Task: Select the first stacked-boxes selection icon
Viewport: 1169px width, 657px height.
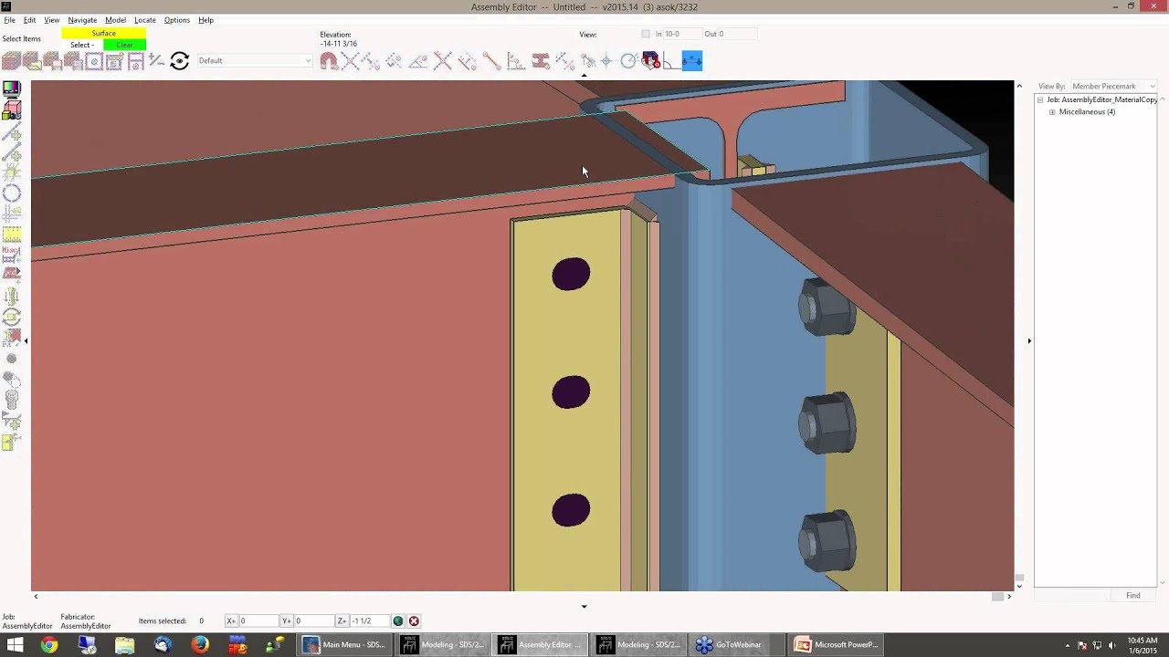Action: coord(11,61)
